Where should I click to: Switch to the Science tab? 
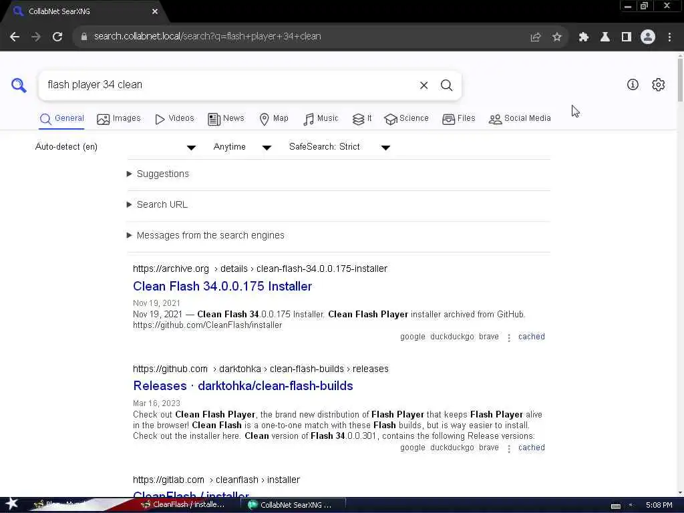pyautogui.click(x=406, y=118)
